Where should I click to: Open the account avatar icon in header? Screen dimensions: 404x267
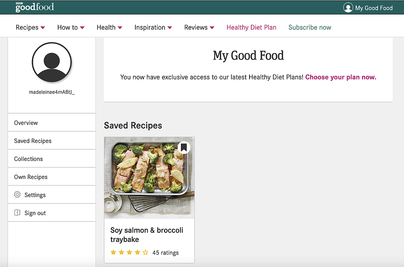point(348,8)
